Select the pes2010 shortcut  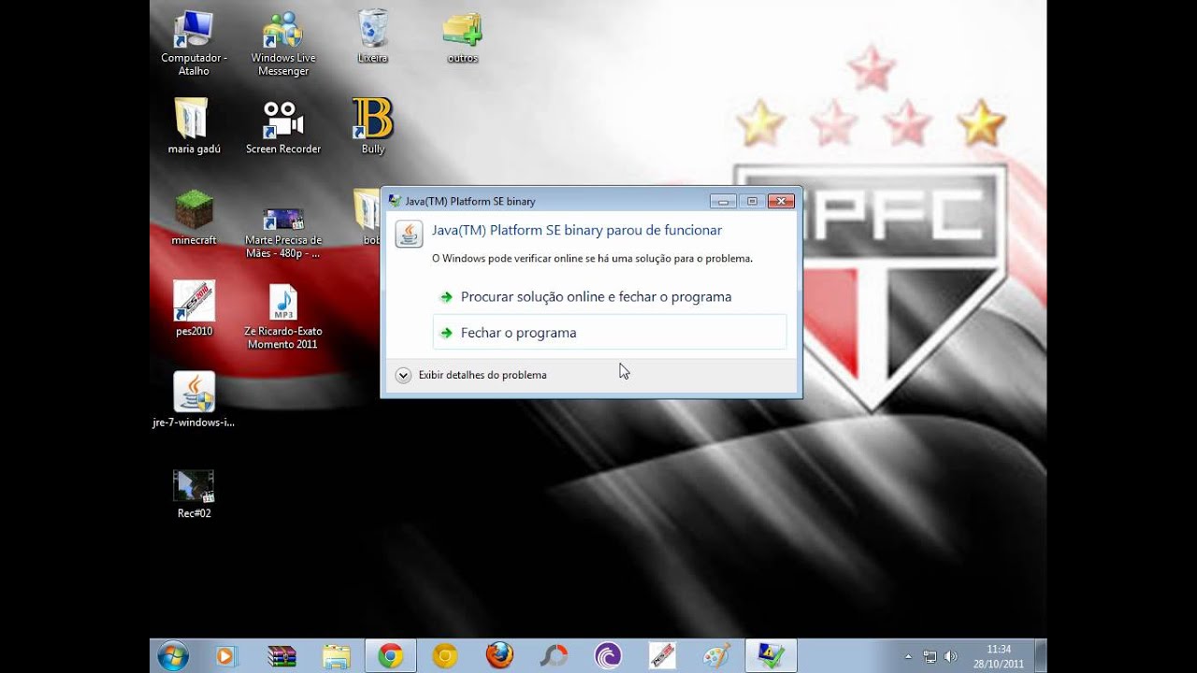point(194,308)
